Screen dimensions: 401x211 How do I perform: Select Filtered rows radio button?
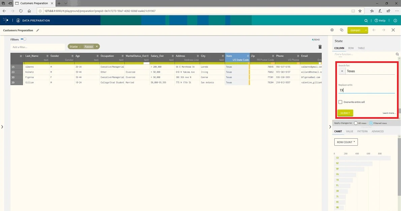371,123
